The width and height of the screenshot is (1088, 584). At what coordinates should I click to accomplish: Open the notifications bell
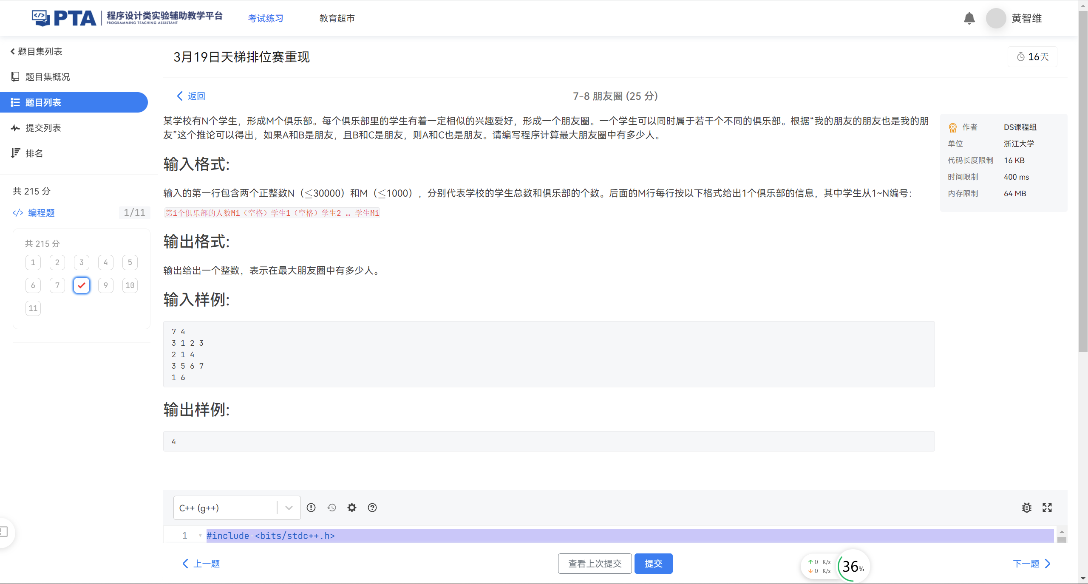coord(969,18)
